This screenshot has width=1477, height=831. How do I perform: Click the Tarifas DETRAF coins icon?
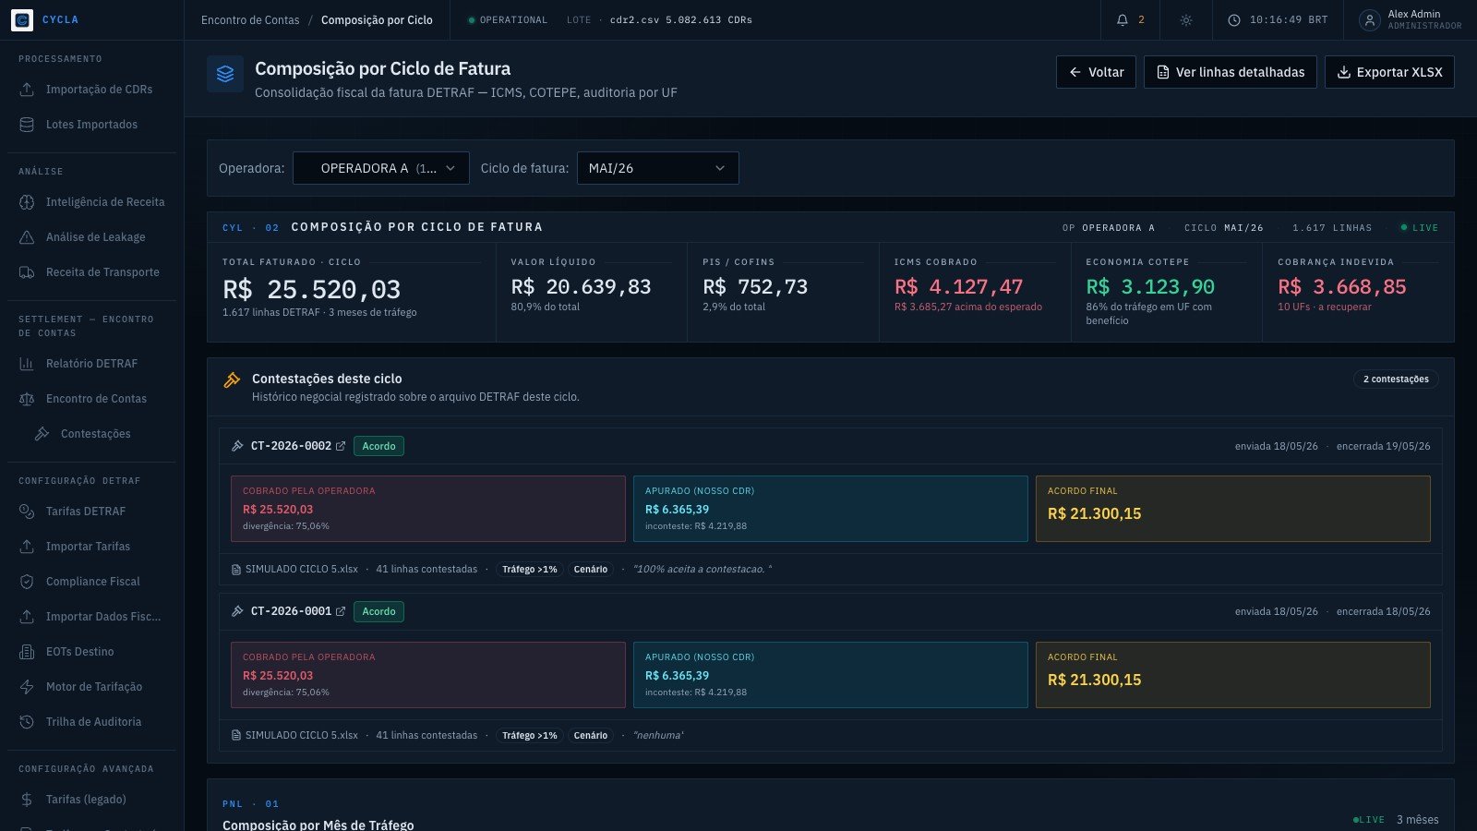coord(27,512)
